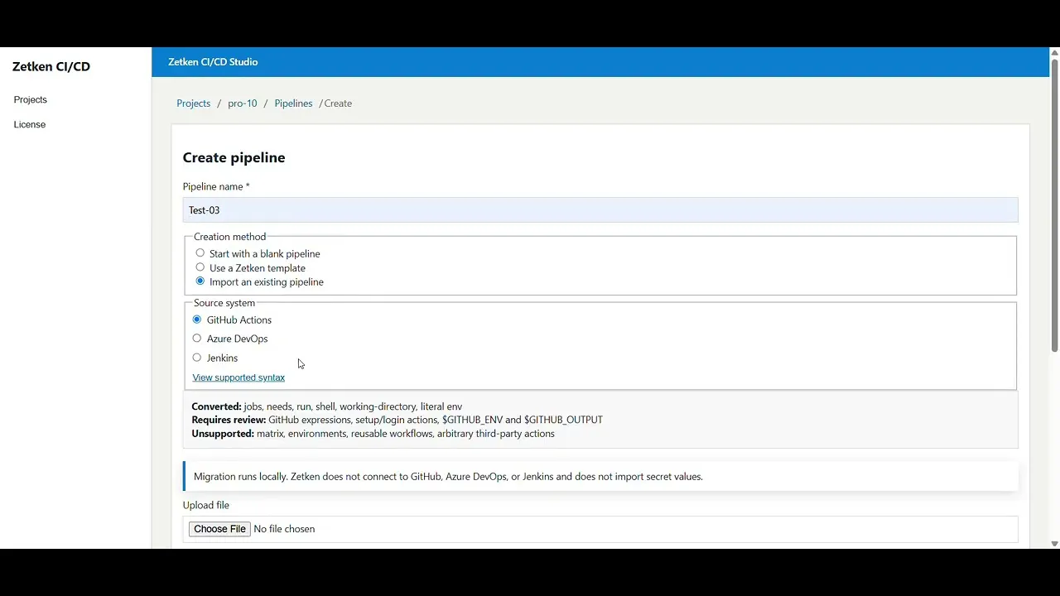
Task: Click the 'Converted:' supported syntax line
Action: [x=327, y=406]
